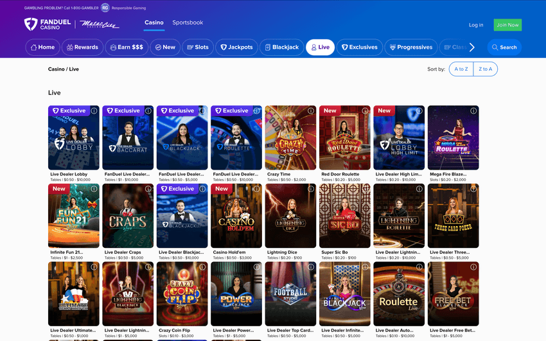
Task: Switch to the Sportsbook tab
Action: 188,22
